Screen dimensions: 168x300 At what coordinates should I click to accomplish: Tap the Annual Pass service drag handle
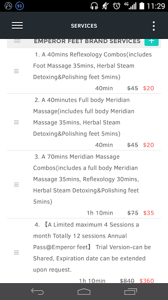click(16, 253)
